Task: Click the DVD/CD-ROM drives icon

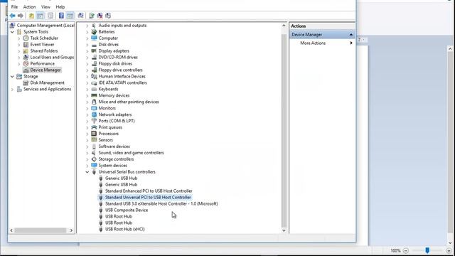Action: click(x=94, y=57)
